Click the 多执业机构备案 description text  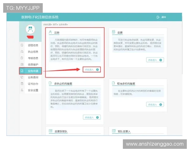[x=75, y=99]
